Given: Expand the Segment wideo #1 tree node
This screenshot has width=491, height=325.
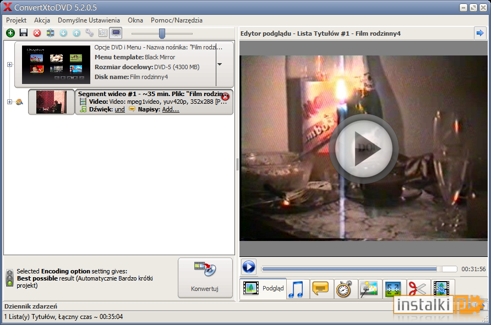Looking at the screenshot, I should (10, 102).
